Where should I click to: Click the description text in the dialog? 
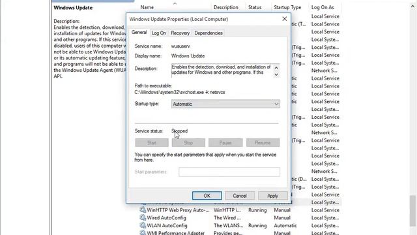click(x=222, y=70)
